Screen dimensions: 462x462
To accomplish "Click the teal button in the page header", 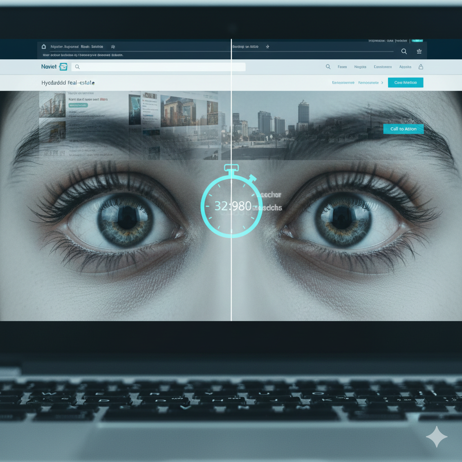I will tap(405, 83).
